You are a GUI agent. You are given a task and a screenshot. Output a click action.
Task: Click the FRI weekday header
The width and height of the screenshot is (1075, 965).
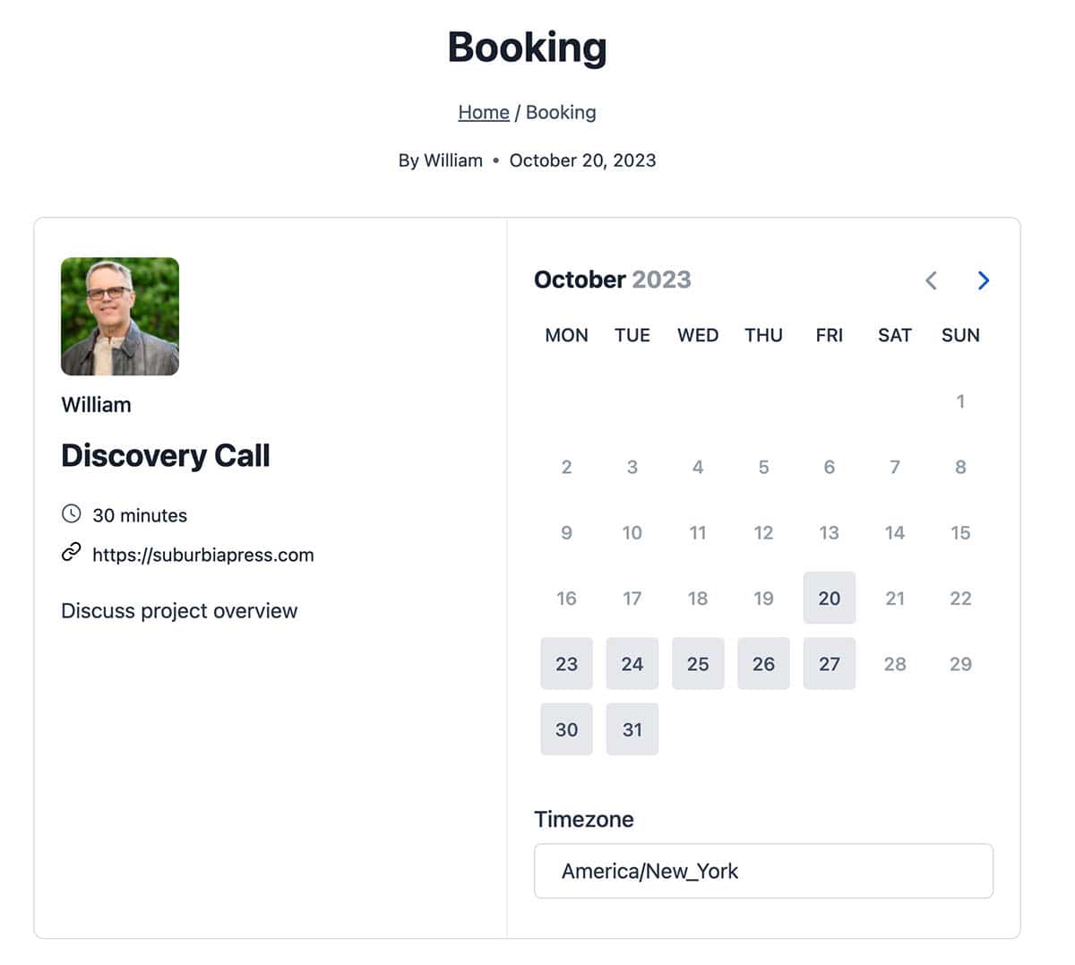coord(830,335)
